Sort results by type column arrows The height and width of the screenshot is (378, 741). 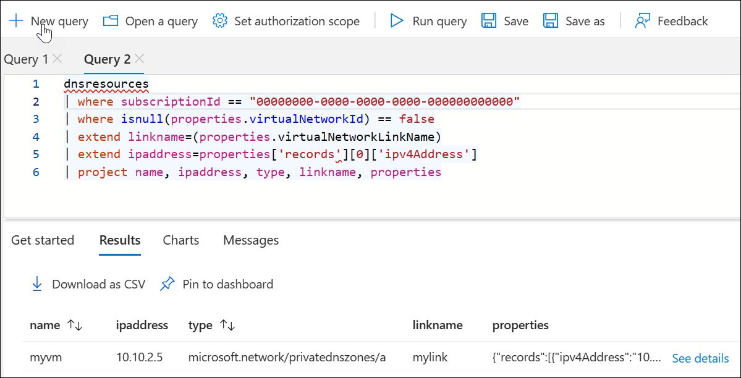click(227, 325)
